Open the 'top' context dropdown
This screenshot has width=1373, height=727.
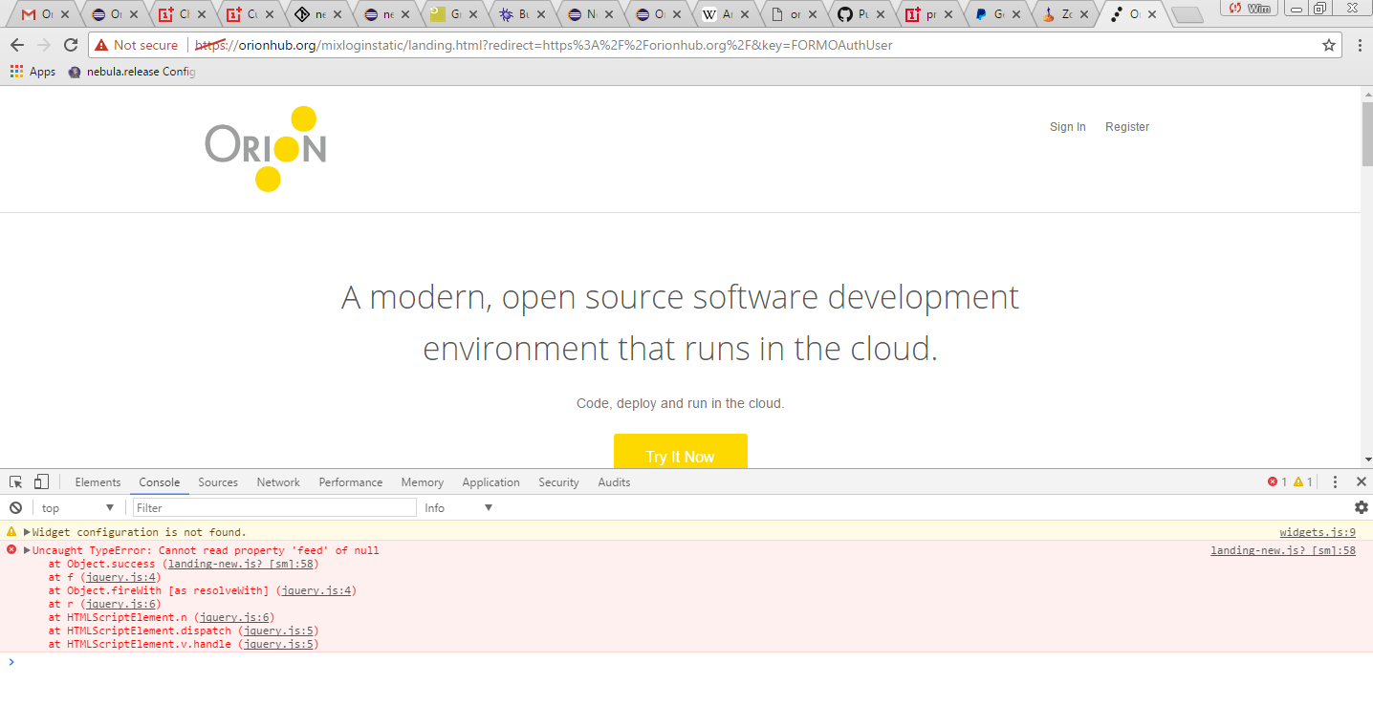coord(76,508)
